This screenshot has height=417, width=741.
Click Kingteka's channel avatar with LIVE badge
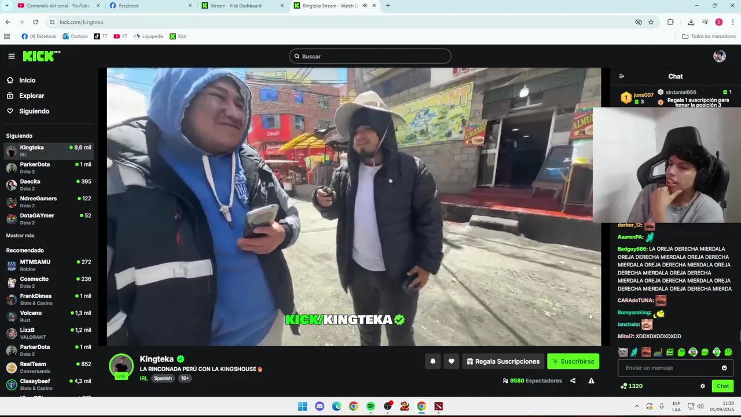coord(121,366)
